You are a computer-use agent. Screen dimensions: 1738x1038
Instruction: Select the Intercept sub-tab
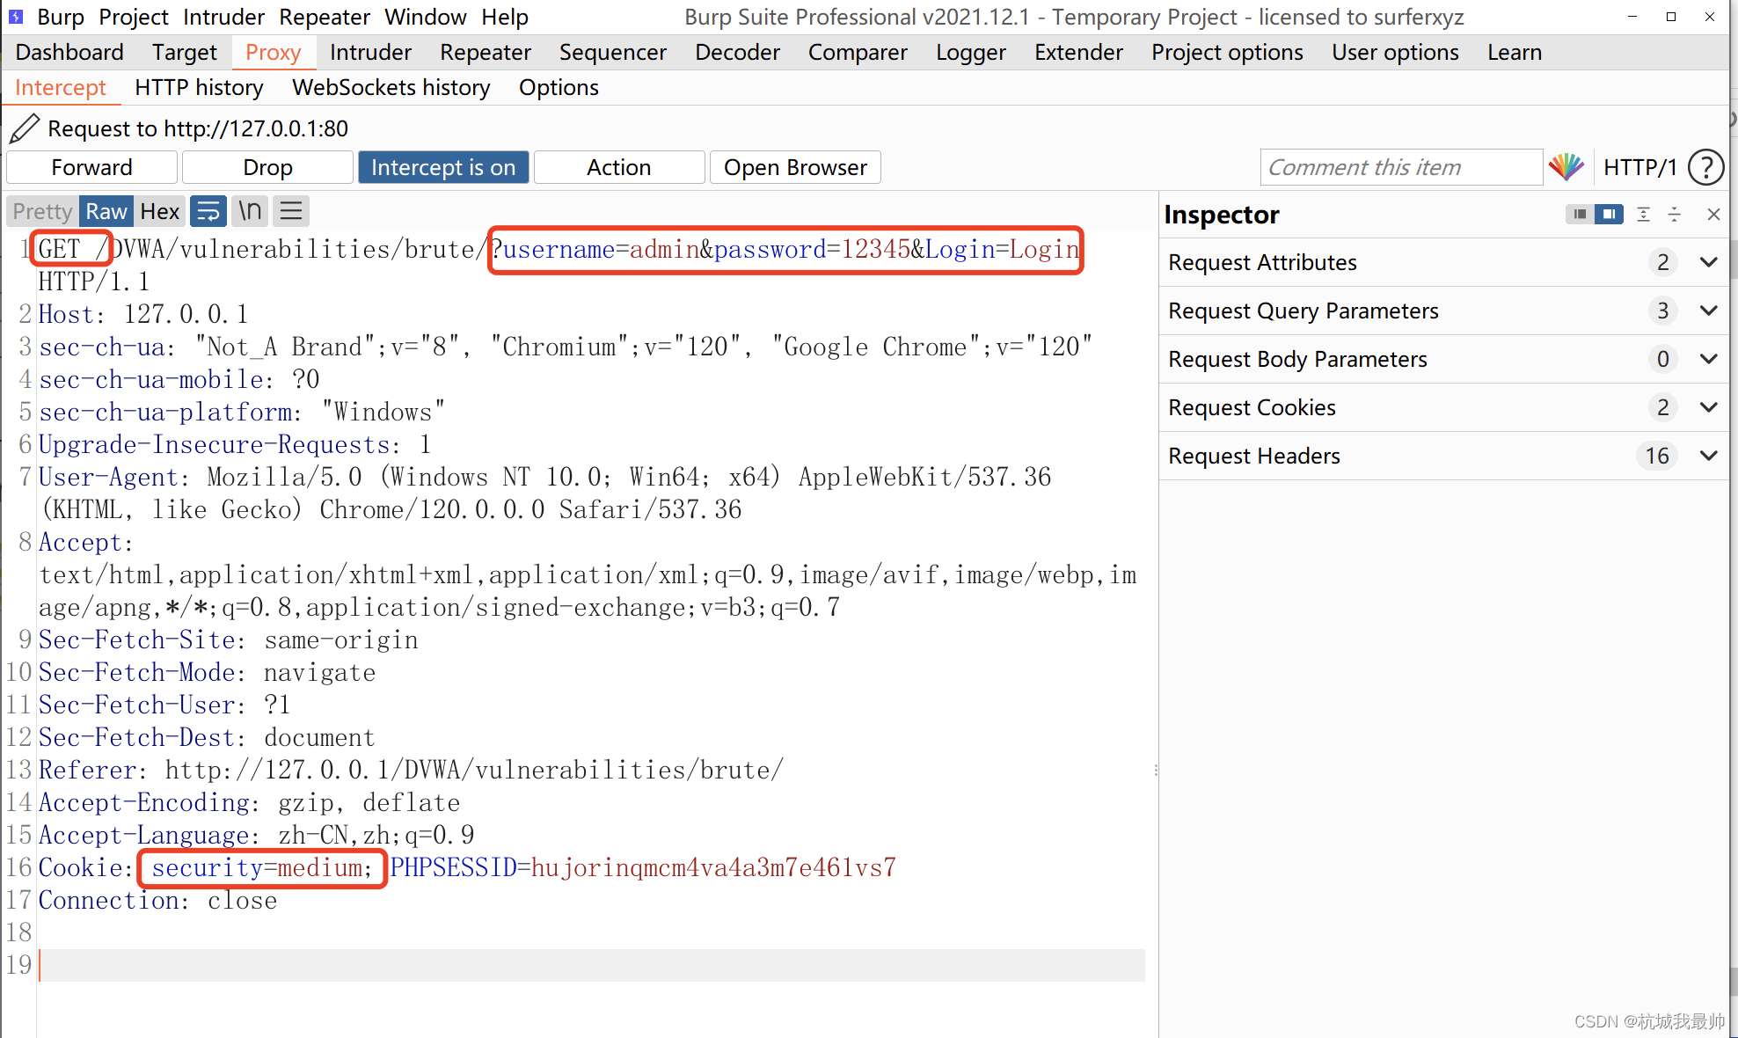(61, 87)
